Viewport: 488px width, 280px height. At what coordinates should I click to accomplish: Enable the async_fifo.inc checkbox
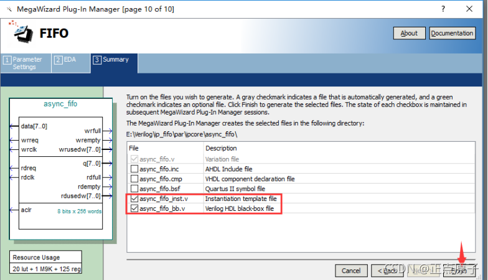134,169
